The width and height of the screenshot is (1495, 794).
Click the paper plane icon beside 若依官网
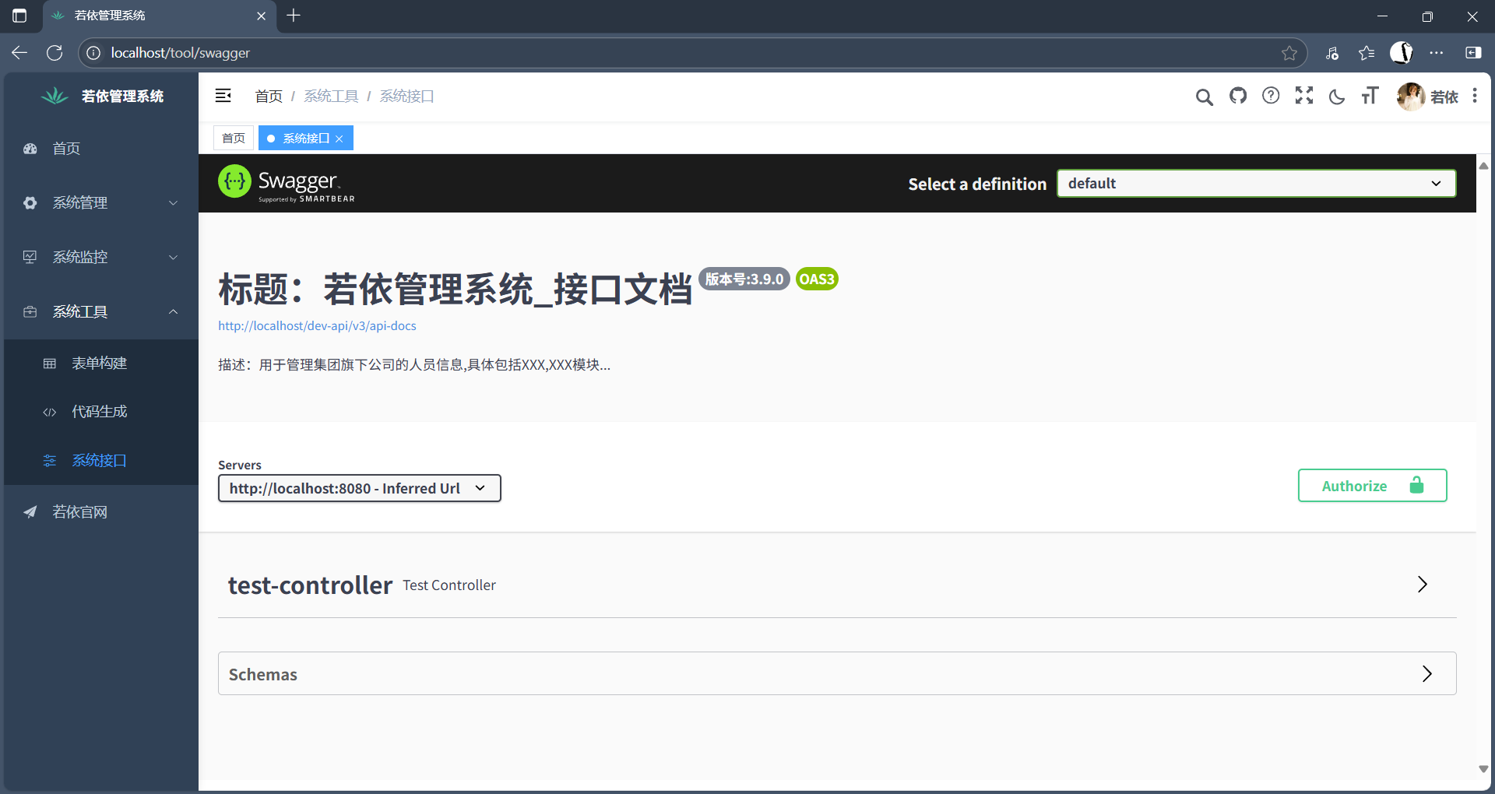[30, 512]
